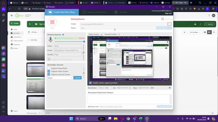
Task: Click the hamburger menu icon on the Panopto web page
Action: pos(12,15)
